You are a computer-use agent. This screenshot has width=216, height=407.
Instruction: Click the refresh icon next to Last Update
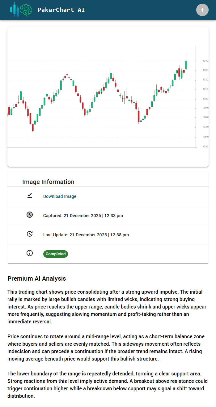point(30,234)
